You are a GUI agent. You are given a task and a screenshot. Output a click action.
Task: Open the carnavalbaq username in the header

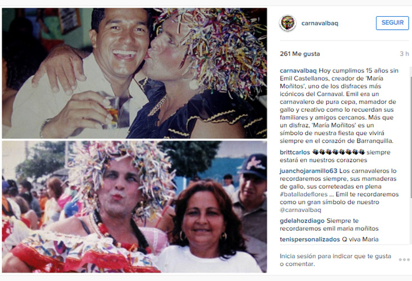(x=320, y=23)
